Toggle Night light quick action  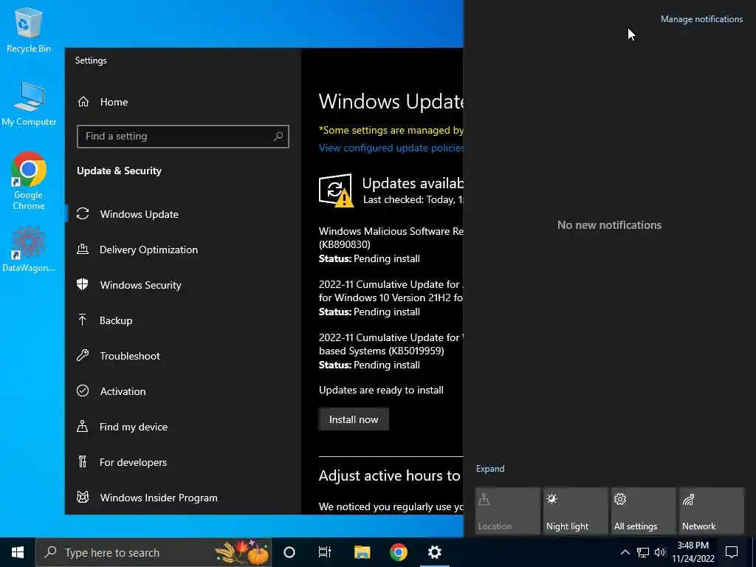[575, 511]
